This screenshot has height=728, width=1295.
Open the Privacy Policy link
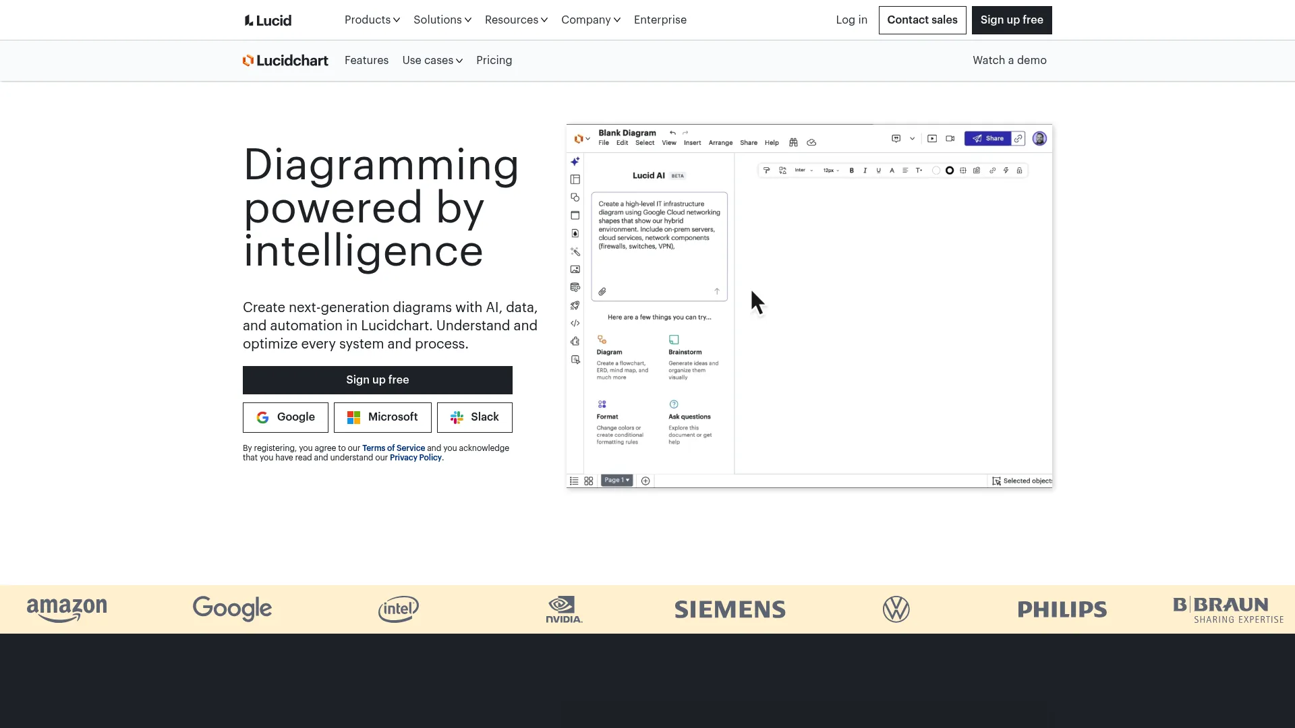tap(415, 458)
